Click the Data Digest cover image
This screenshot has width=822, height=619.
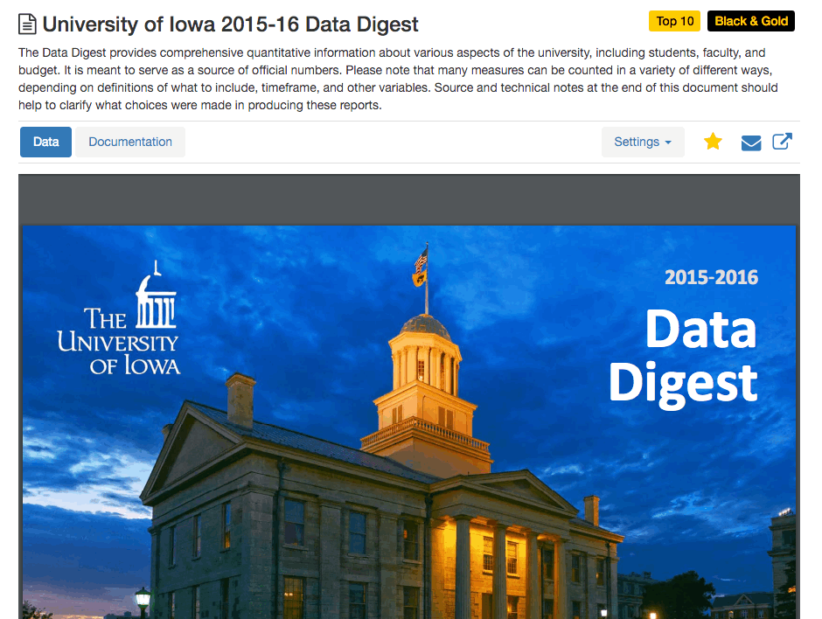pyautogui.click(x=409, y=422)
